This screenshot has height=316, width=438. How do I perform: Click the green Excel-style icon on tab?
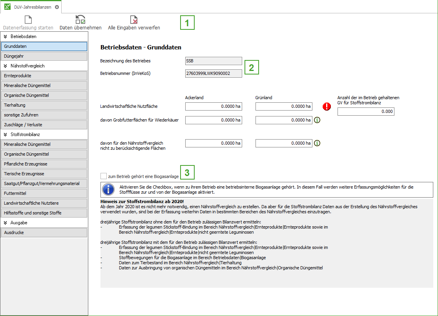coord(7,7)
